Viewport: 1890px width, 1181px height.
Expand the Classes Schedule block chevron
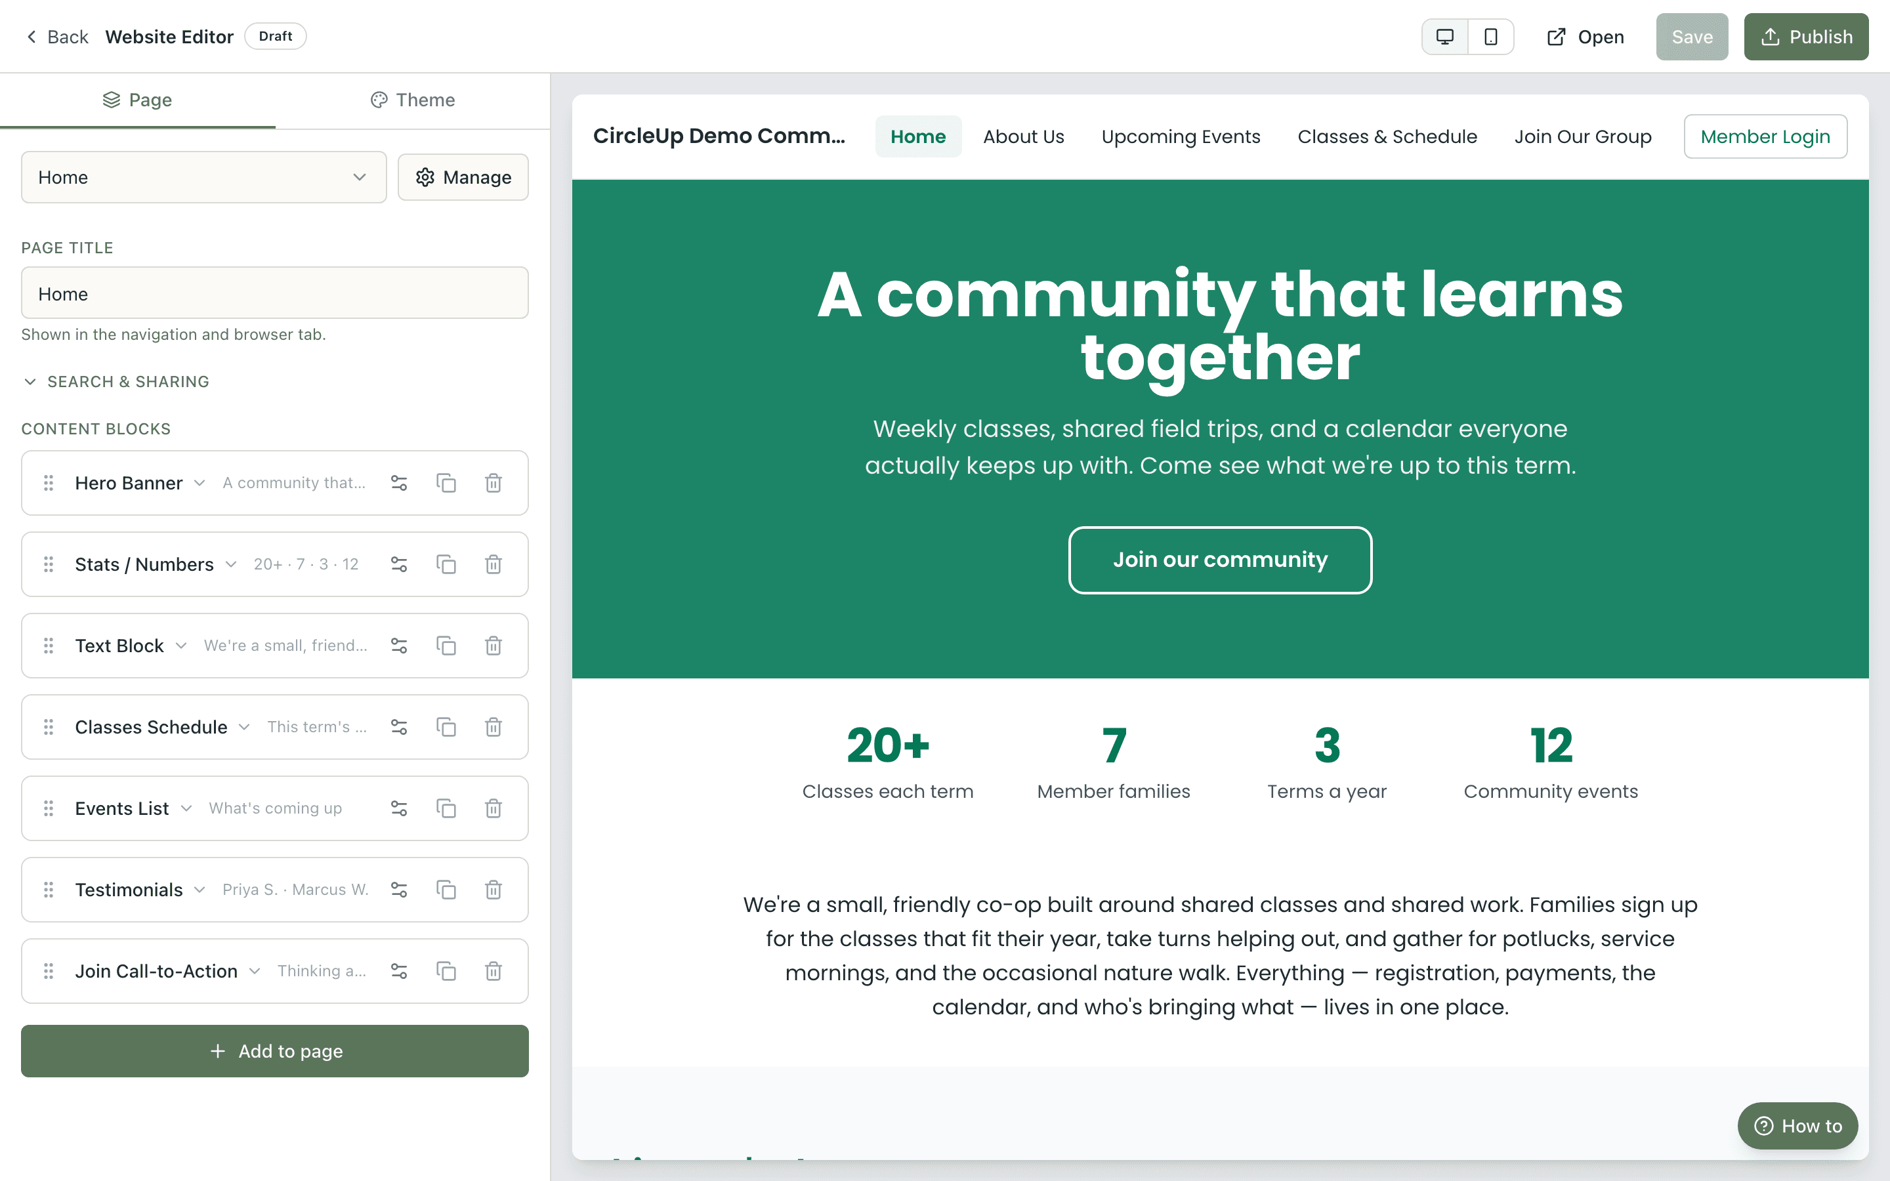(244, 727)
